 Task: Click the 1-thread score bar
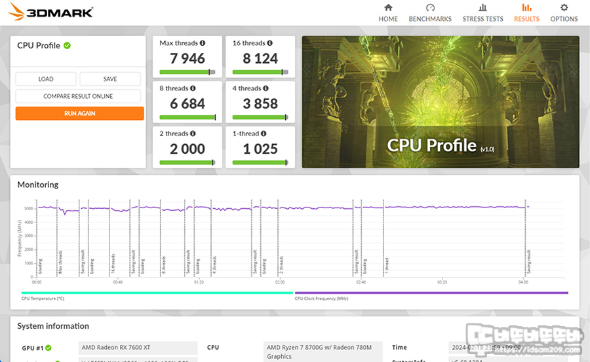point(260,162)
